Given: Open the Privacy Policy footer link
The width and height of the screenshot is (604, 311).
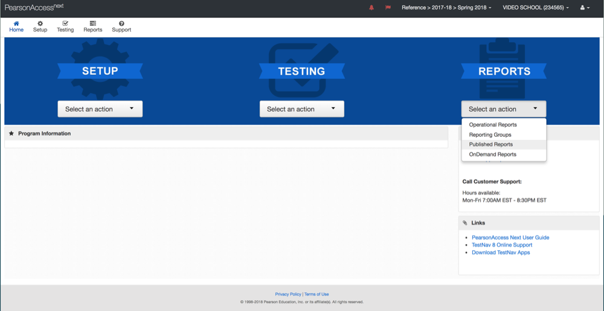Looking at the screenshot, I should 288,294.
